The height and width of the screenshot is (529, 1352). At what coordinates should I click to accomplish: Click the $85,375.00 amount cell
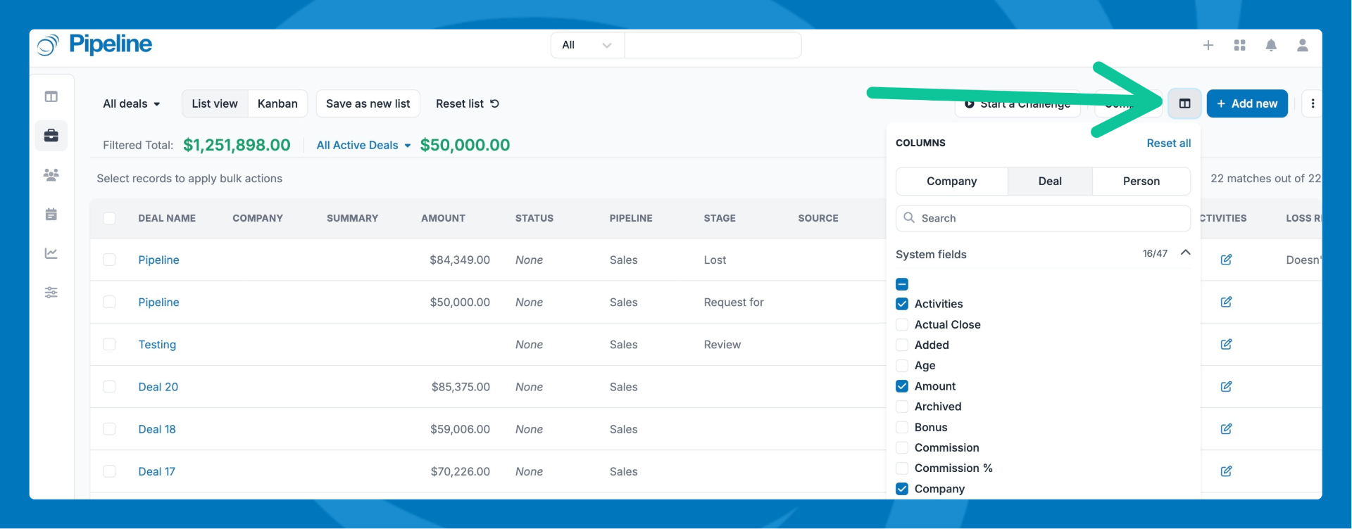point(461,386)
